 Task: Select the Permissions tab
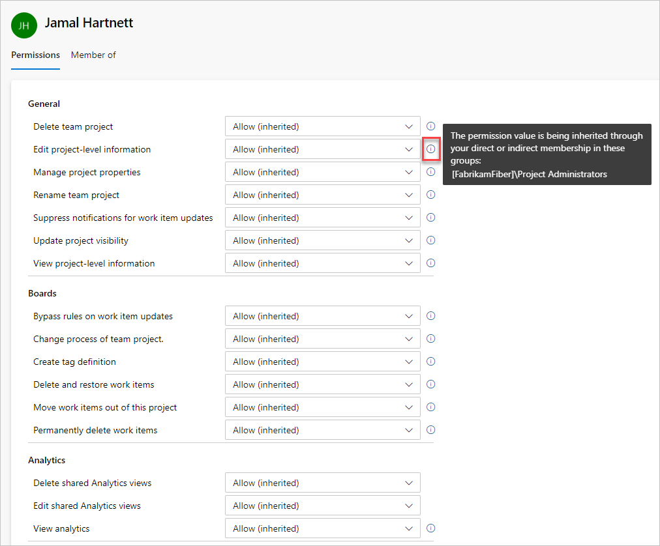point(35,55)
